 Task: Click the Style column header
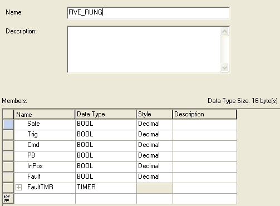coord(154,114)
